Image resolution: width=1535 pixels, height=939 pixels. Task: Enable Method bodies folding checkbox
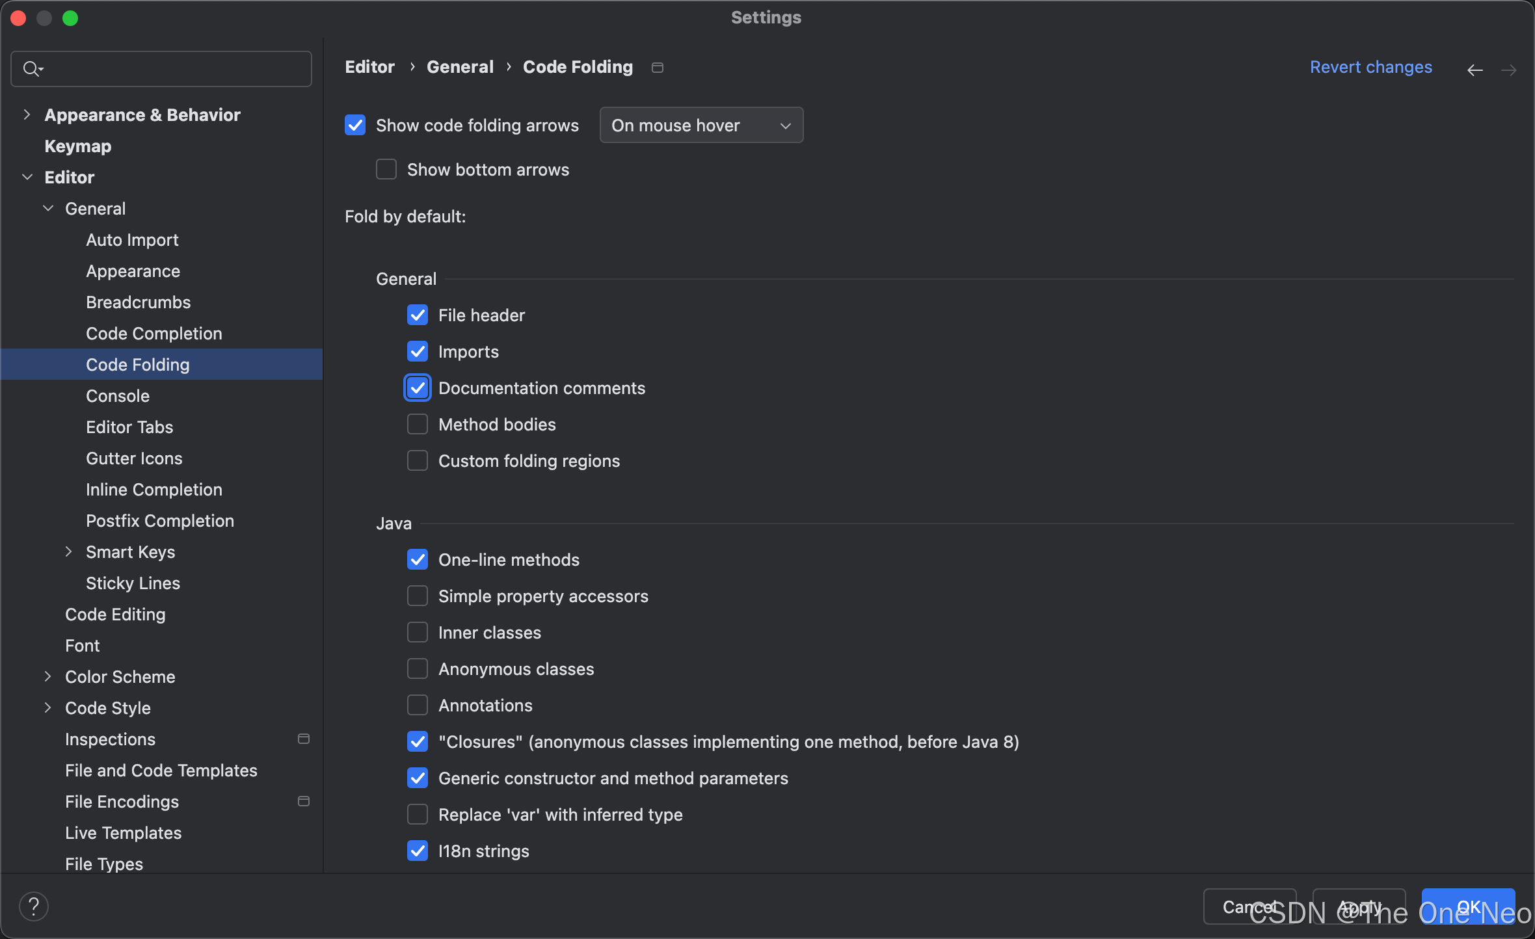click(x=418, y=425)
